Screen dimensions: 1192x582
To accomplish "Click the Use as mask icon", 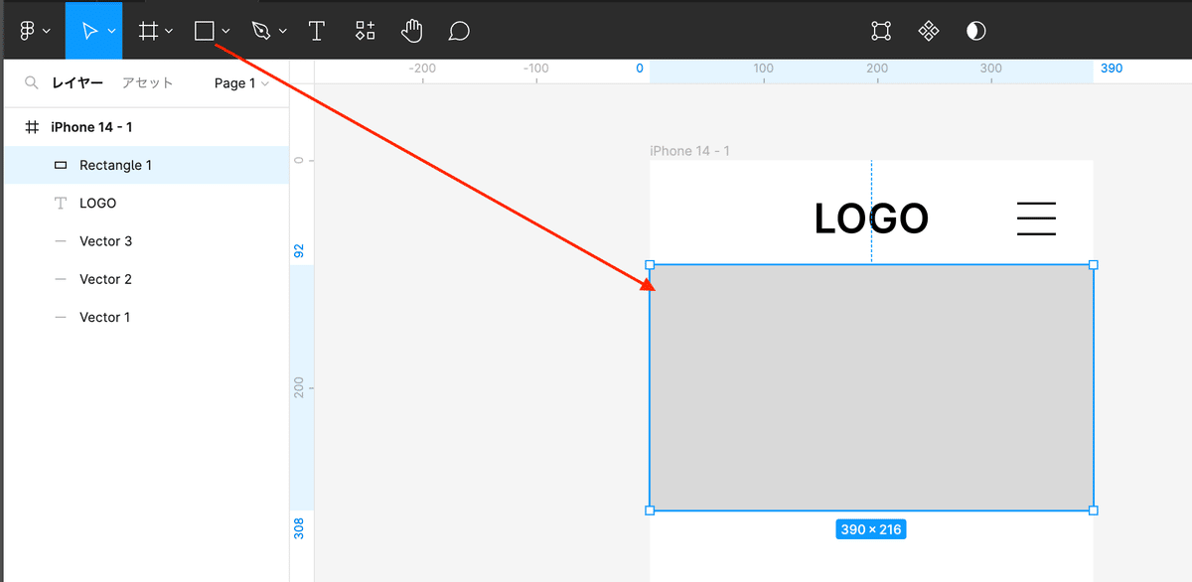I will coord(976,31).
